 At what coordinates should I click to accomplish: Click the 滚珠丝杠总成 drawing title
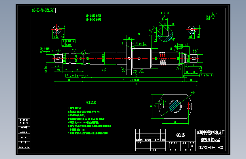pyautogui.click(x=211, y=140)
